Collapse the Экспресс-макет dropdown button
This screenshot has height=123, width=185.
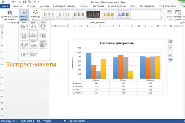pyautogui.click(x=24, y=15)
